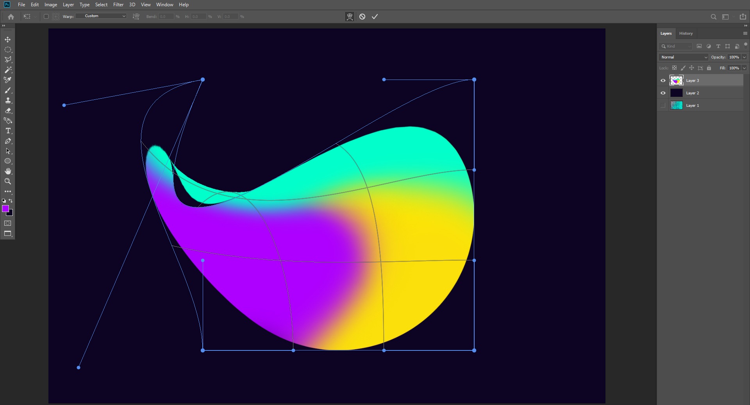Hide Layer 3 using its eye icon
Image resolution: width=750 pixels, height=405 pixels.
pyautogui.click(x=663, y=80)
